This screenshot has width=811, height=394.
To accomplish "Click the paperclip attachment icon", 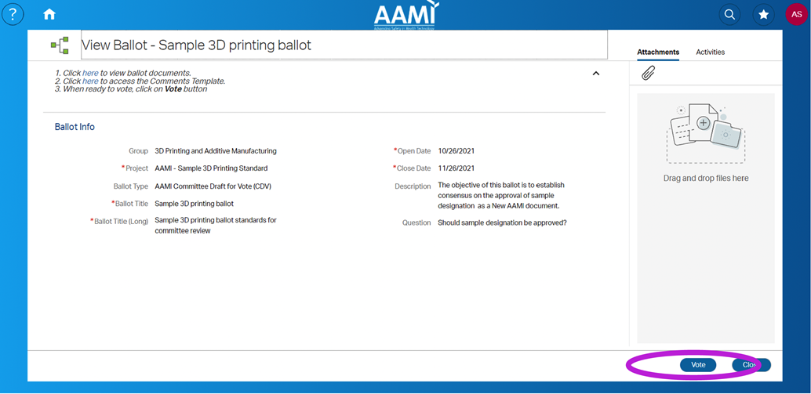I will (648, 74).
